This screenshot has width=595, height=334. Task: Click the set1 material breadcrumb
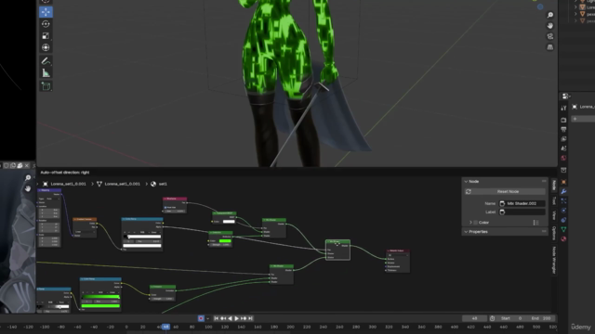pyautogui.click(x=159, y=184)
